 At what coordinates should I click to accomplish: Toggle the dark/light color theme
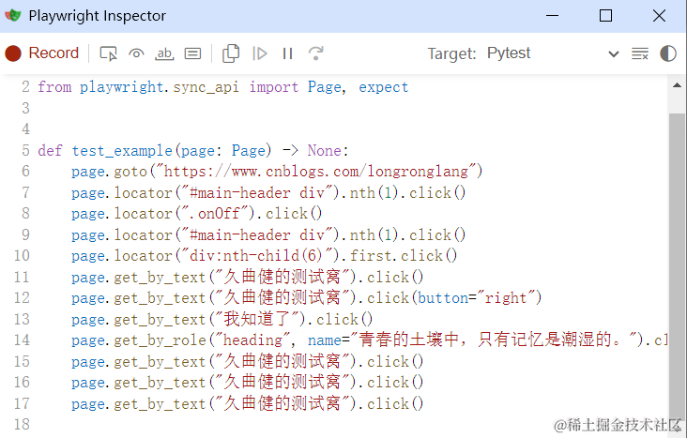pos(668,53)
